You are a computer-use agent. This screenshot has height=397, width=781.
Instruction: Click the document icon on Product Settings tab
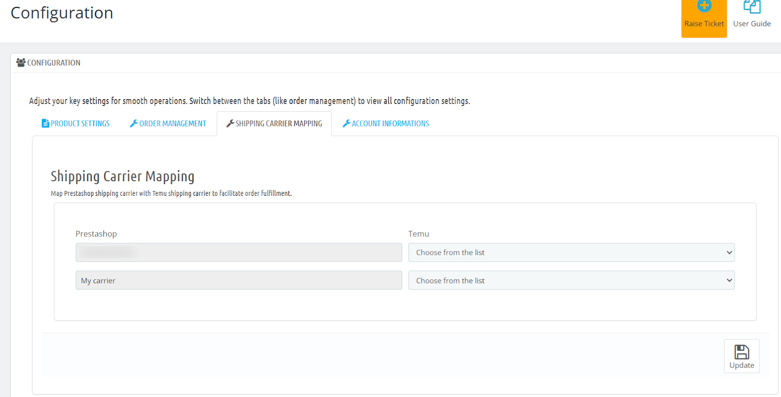coord(45,124)
